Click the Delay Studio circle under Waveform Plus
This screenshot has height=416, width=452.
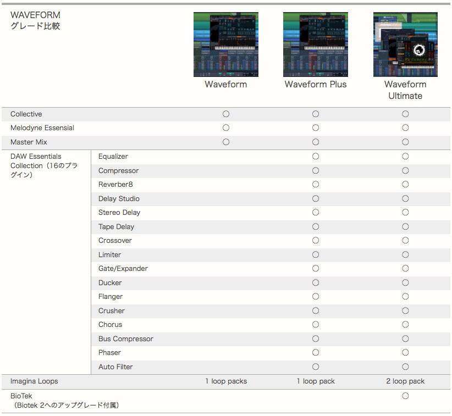tap(316, 199)
